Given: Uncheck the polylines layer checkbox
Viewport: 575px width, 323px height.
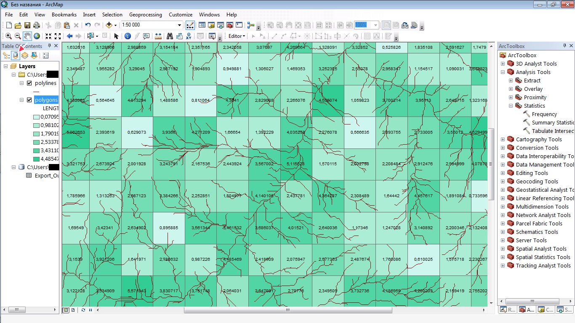Looking at the screenshot, I should [x=29, y=83].
